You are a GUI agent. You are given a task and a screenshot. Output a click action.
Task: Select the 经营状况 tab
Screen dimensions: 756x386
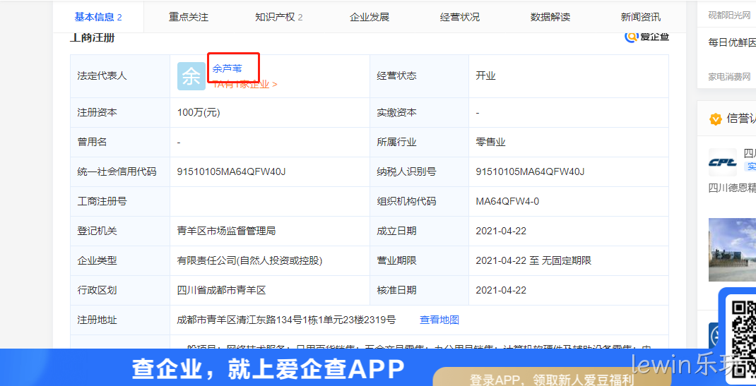[460, 18]
